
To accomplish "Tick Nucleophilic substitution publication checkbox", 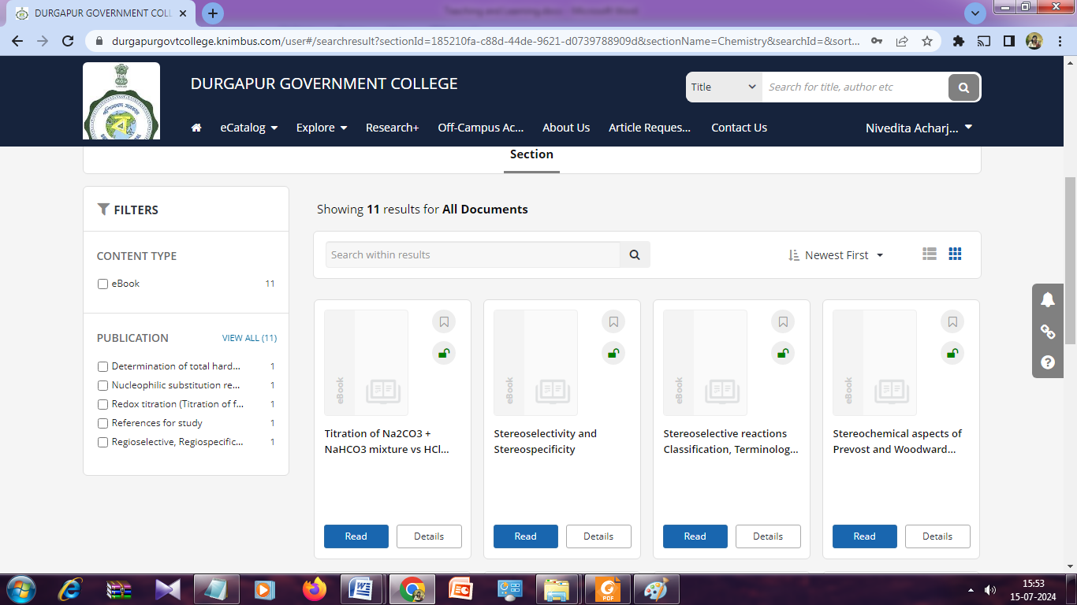I will 102,386.
